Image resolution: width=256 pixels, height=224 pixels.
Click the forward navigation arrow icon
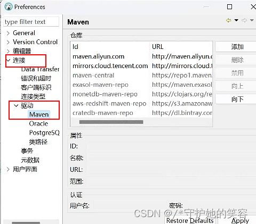click(x=244, y=20)
